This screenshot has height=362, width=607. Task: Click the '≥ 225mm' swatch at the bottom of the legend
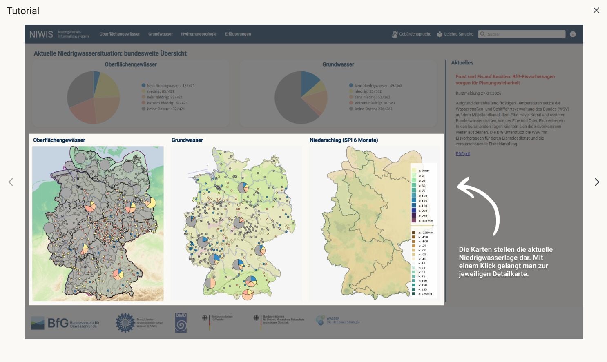413,294
